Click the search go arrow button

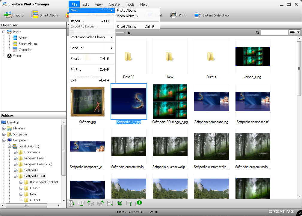tap(292, 32)
